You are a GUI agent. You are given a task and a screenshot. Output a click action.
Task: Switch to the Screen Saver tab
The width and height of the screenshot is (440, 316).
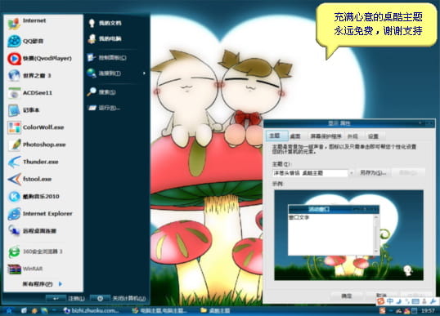326,136
